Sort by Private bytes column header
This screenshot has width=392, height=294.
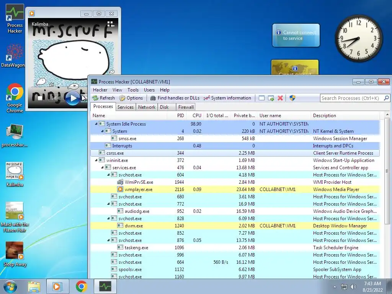tap(243, 116)
